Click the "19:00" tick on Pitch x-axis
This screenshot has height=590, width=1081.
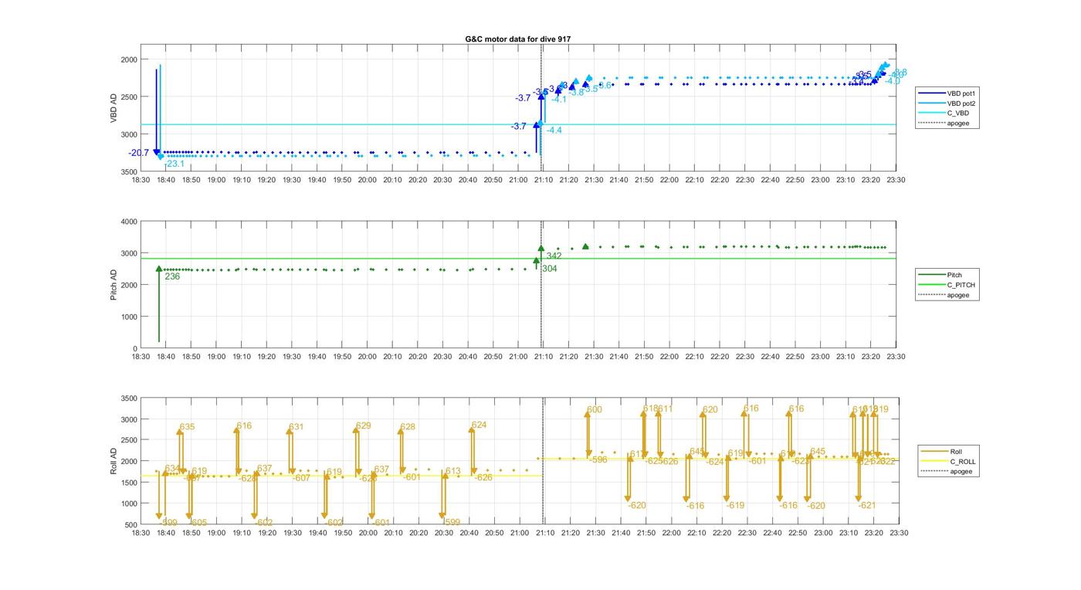(216, 357)
